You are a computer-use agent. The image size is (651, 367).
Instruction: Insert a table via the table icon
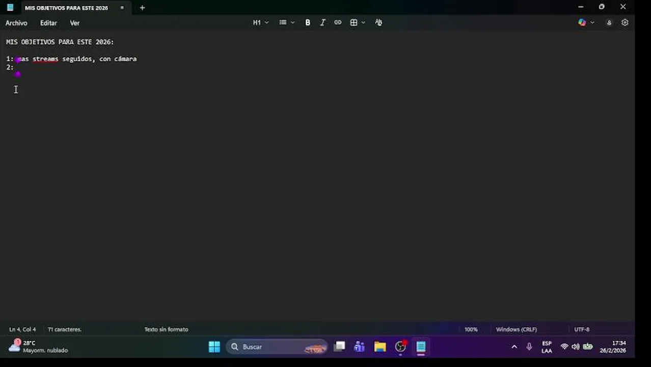pos(354,22)
